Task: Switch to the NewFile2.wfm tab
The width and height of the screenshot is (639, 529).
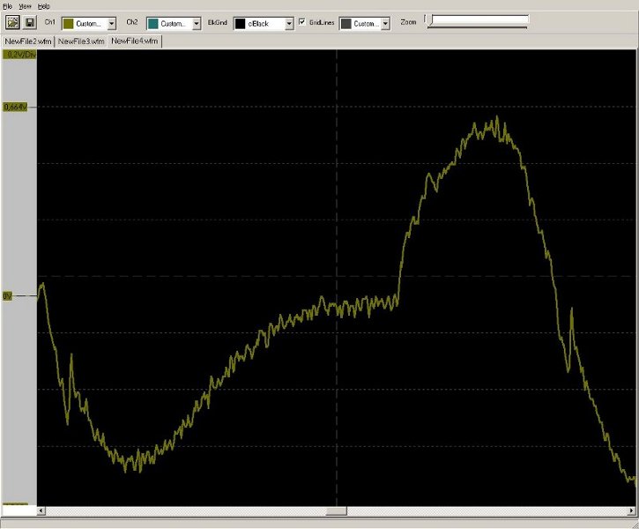Action: tap(28, 41)
